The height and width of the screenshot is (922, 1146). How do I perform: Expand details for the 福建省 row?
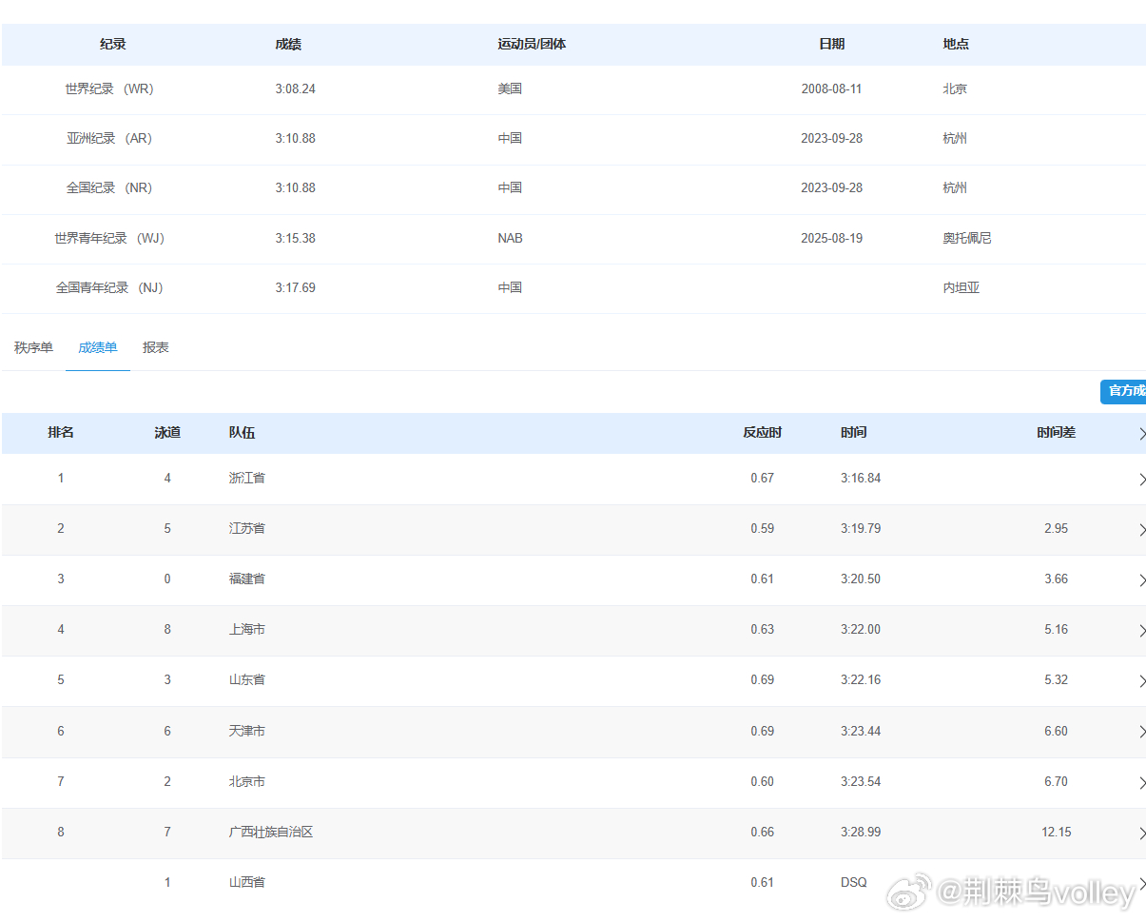(1141, 580)
